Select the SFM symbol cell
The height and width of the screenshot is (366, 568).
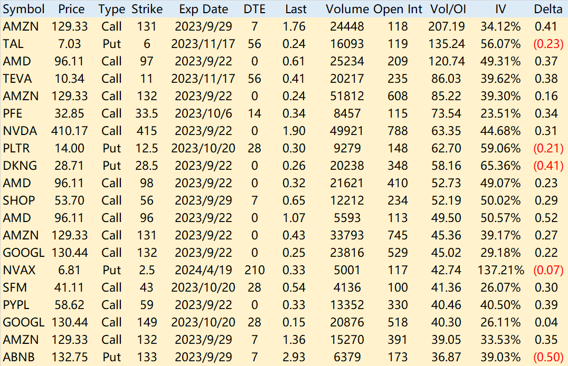point(15,287)
